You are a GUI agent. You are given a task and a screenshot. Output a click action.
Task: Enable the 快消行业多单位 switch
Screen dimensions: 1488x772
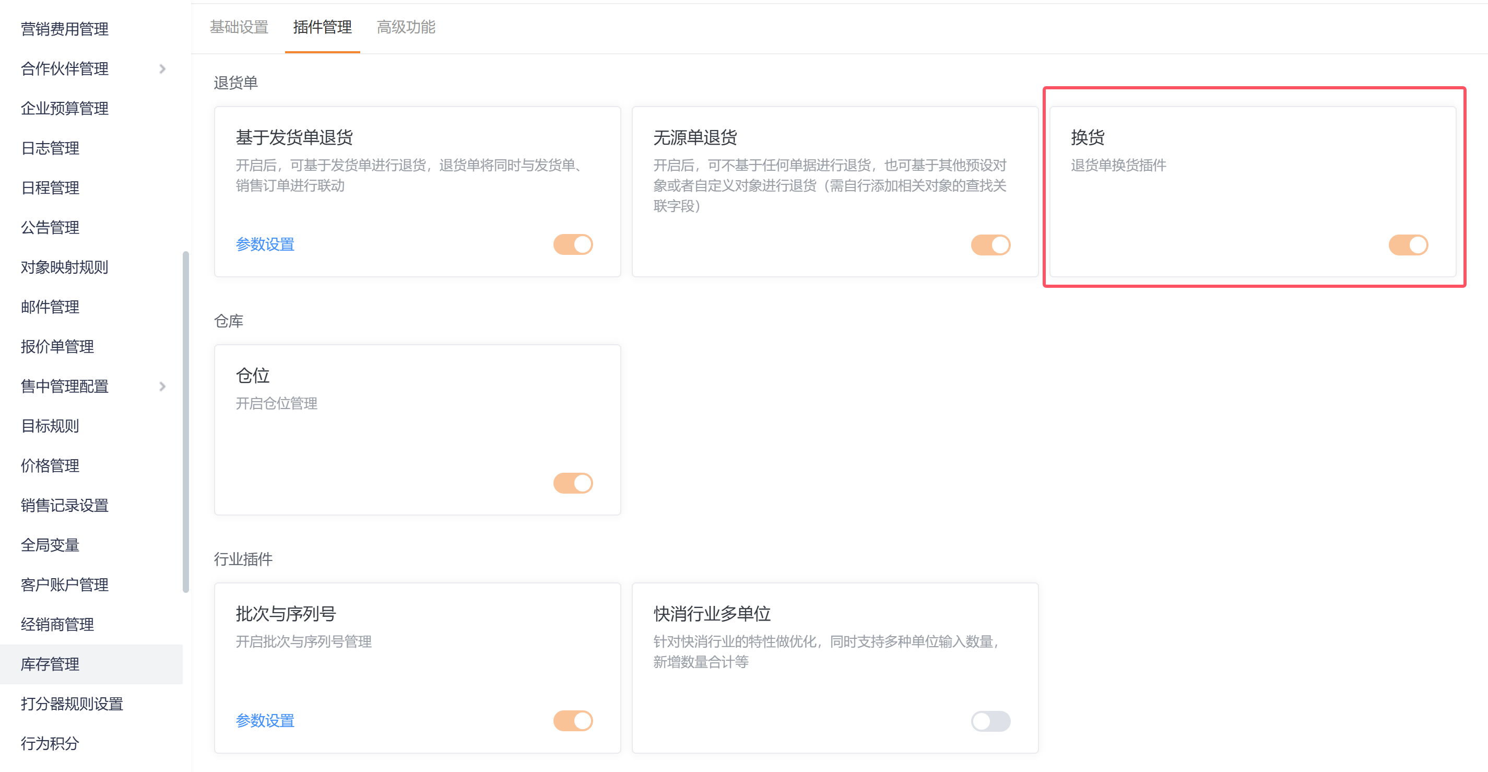click(990, 721)
